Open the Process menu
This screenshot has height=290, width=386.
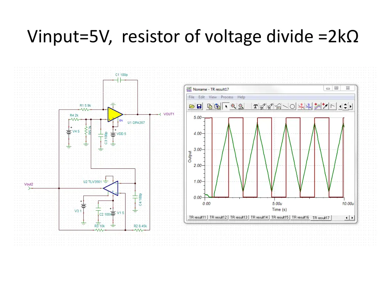tap(227, 97)
